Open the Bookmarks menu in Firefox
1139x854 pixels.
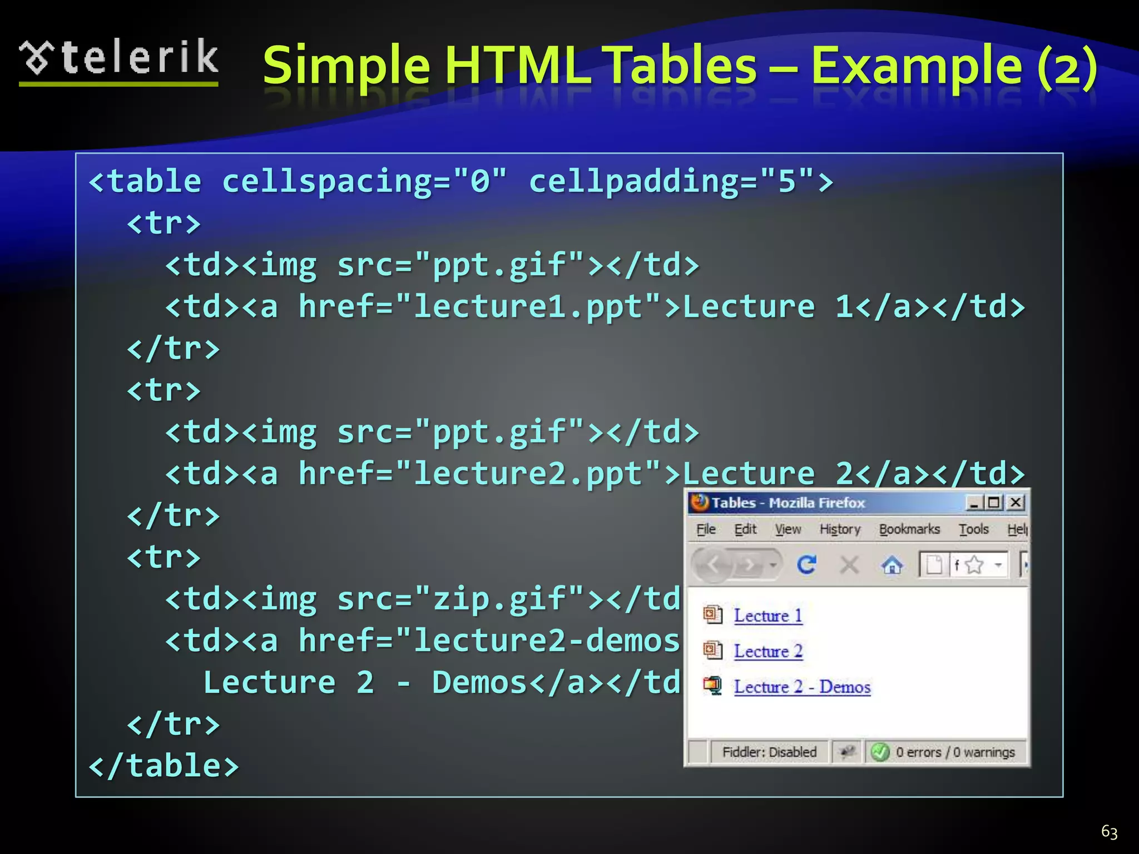[x=909, y=529]
